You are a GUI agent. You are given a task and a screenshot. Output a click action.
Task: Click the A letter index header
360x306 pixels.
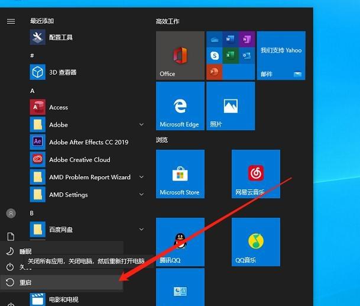pyautogui.click(x=33, y=91)
